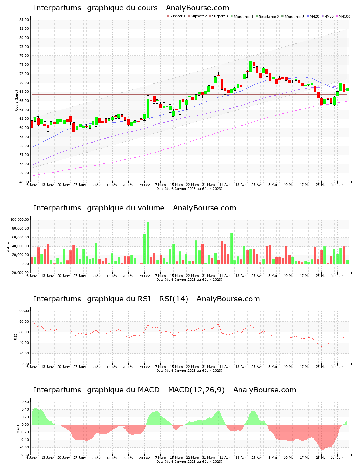Click the date range caption below price chart
This screenshot has height=470, width=364.
[x=189, y=189]
